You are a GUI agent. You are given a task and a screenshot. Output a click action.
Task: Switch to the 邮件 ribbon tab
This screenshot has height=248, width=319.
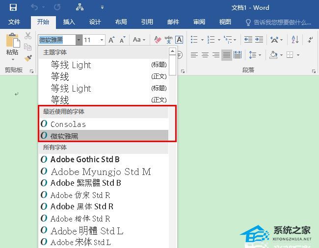[x=173, y=22]
